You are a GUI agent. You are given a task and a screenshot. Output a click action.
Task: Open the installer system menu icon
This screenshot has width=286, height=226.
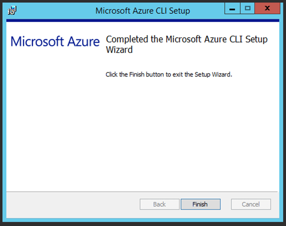[12, 10]
